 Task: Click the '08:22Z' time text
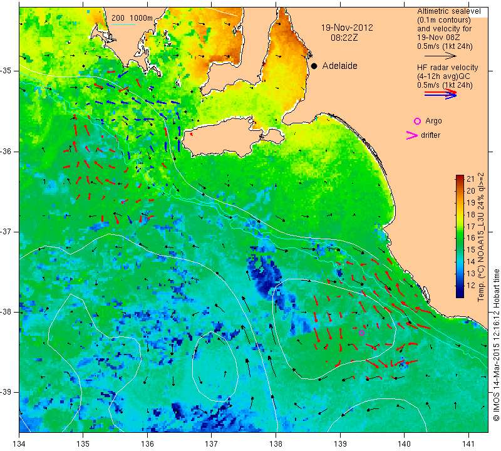(x=344, y=38)
